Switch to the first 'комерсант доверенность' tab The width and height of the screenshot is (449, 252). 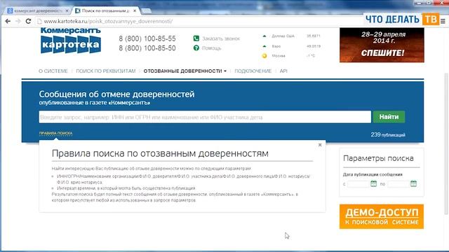(x=37, y=10)
